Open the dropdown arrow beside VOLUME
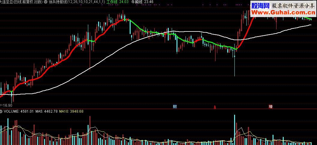 click(2, 111)
